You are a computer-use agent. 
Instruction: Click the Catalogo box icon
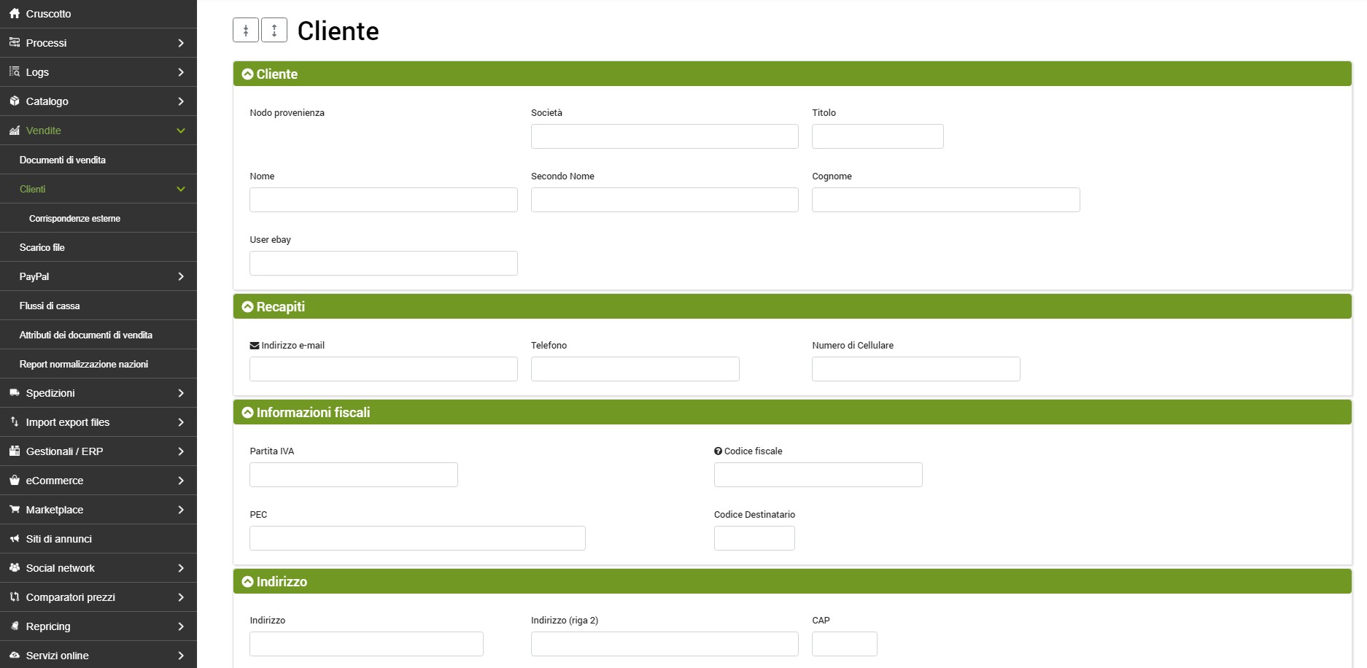[15, 101]
